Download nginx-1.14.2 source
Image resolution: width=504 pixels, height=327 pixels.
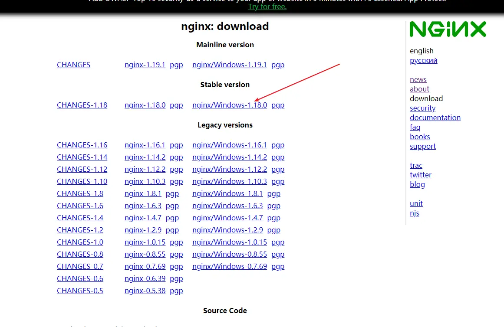(x=145, y=157)
